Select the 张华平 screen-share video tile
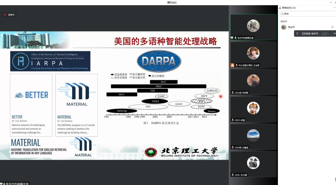Image resolution: width=336 pixels, height=185 pixels. coord(253,27)
